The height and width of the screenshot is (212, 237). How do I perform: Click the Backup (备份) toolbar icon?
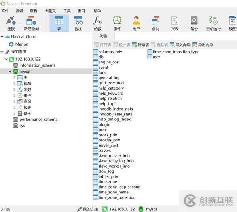[x=194, y=21]
